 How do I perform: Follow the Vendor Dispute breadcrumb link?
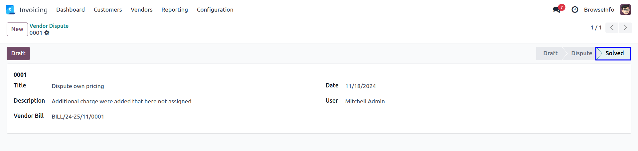[49, 26]
